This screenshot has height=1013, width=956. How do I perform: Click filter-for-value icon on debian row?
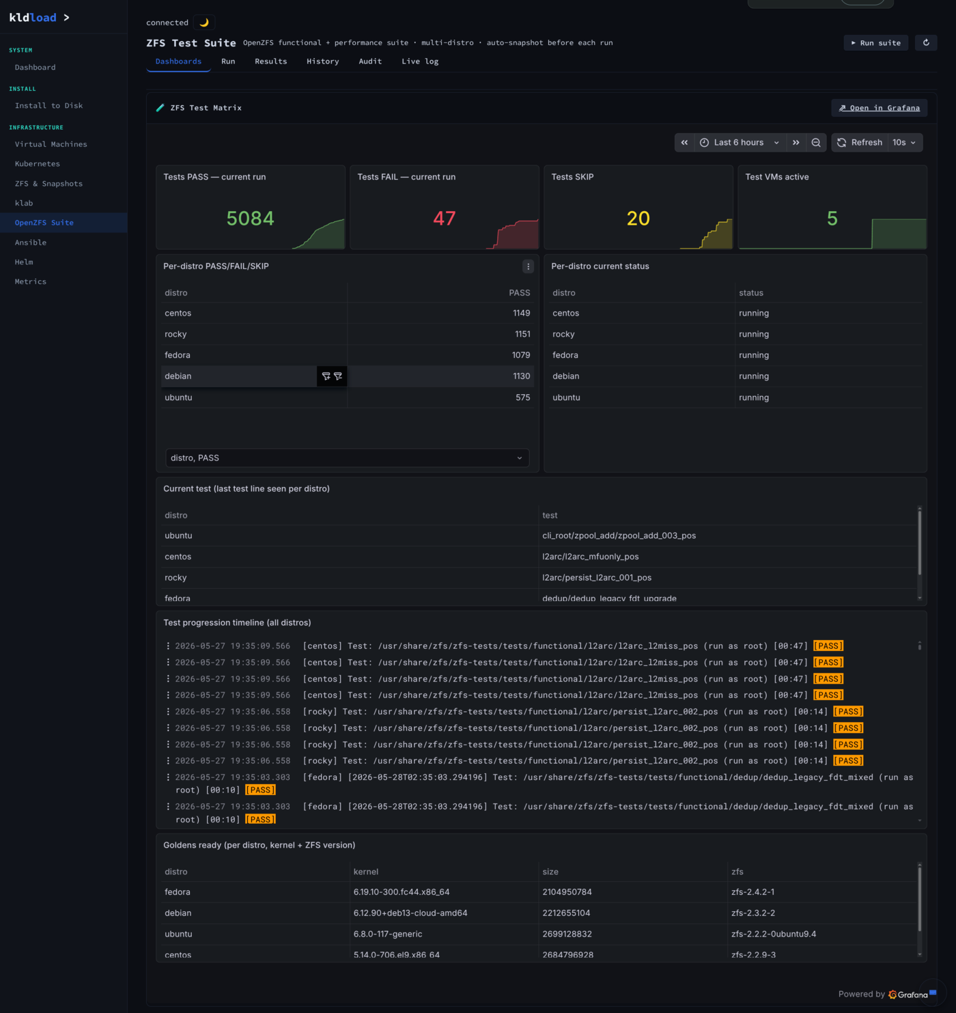coord(326,376)
